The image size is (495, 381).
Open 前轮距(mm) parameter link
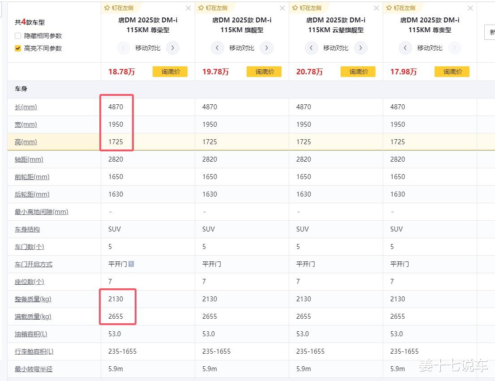[x=32, y=177]
